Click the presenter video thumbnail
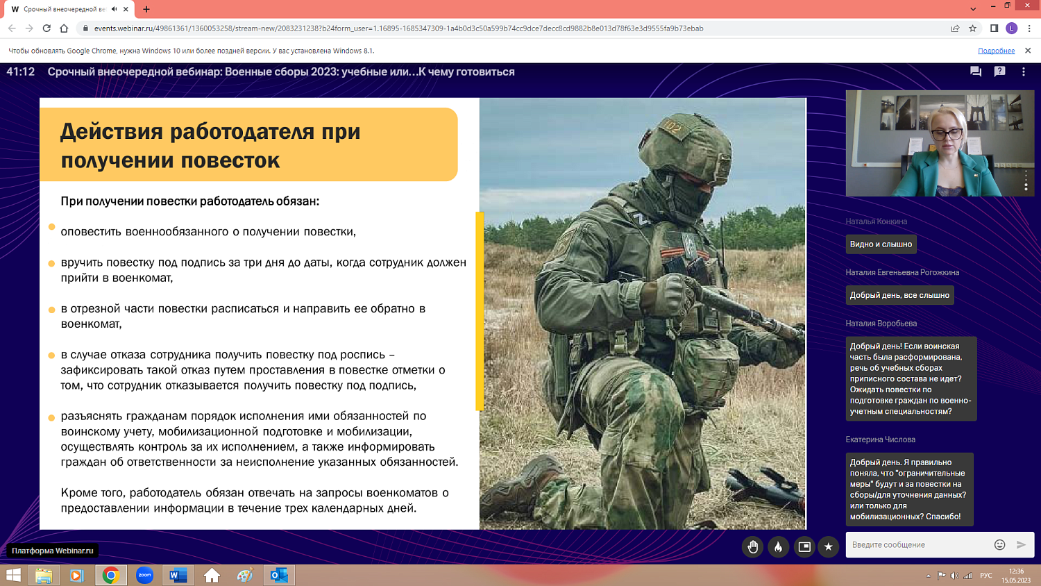1041x586 pixels. [x=940, y=143]
